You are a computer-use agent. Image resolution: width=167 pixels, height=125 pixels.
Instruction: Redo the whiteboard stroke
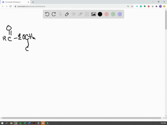click(x=54, y=14)
